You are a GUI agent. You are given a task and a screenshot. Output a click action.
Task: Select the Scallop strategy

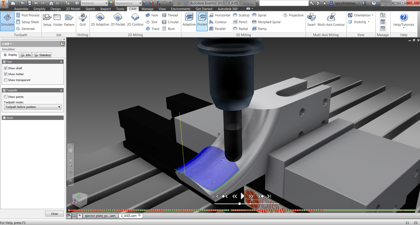click(x=241, y=15)
